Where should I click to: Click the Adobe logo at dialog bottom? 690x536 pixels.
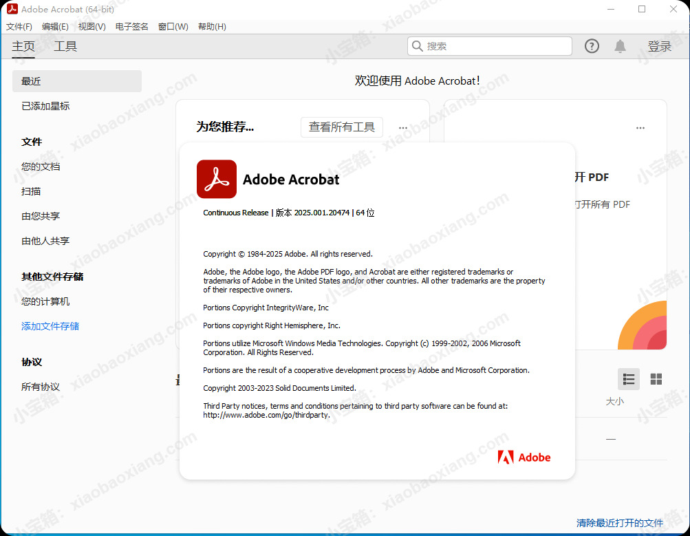click(x=524, y=457)
